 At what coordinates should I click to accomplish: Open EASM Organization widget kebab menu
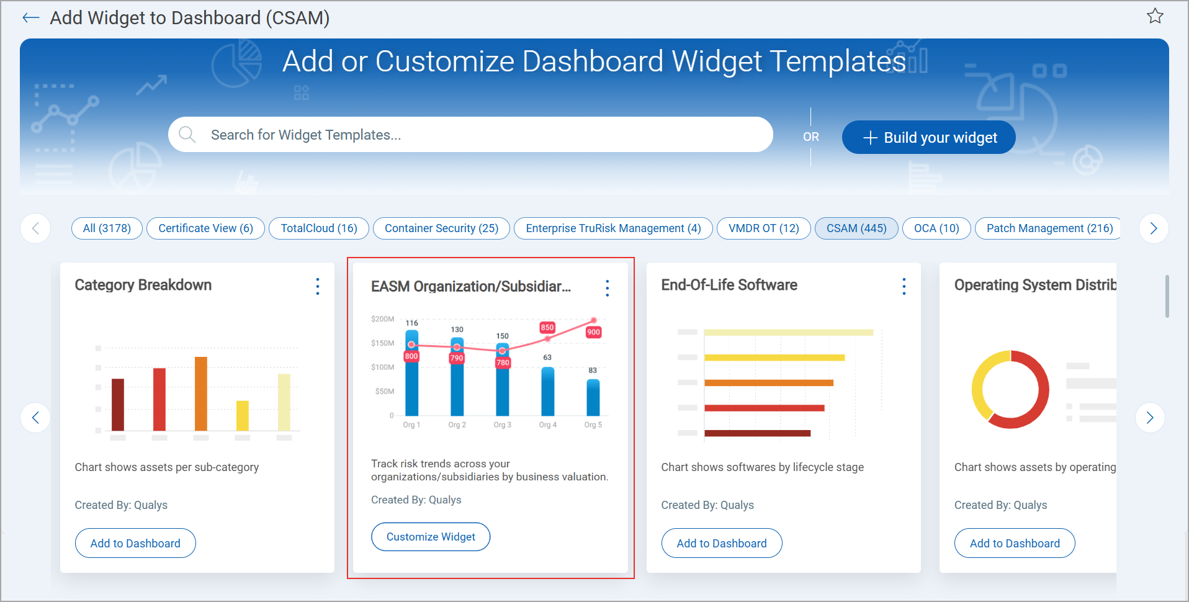(x=608, y=288)
